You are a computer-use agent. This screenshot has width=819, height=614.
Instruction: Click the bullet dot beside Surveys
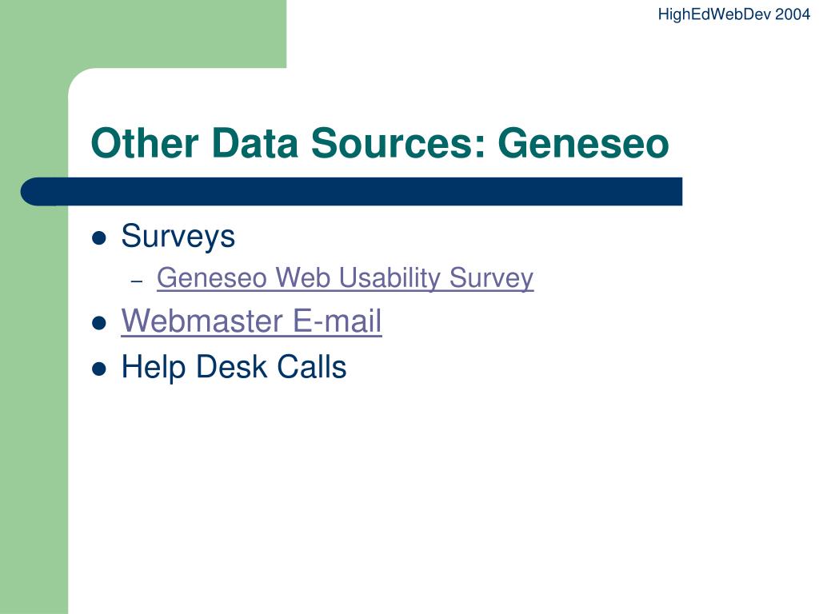(x=98, y=238)
